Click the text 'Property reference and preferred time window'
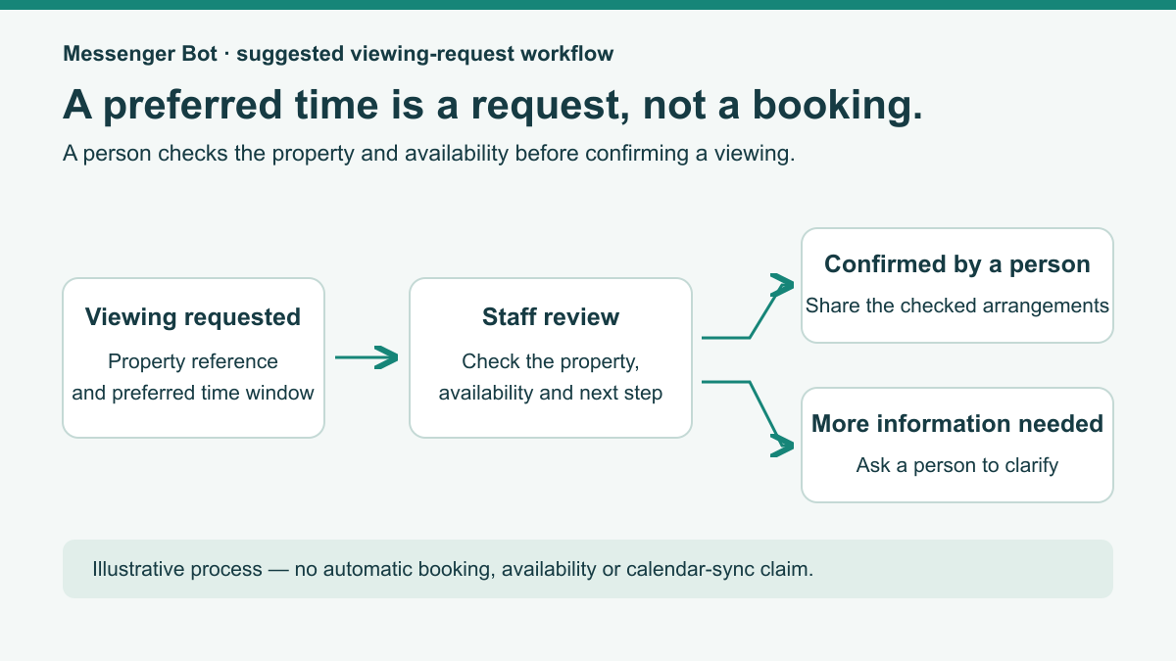The height and width of the screenshot is (661, 1176). 193,377
